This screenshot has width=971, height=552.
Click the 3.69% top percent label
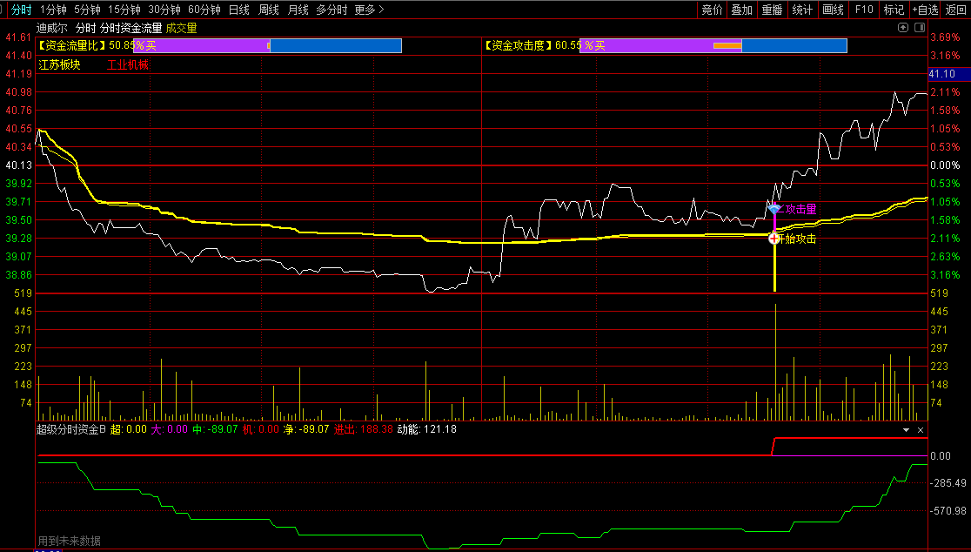[945, 37]
